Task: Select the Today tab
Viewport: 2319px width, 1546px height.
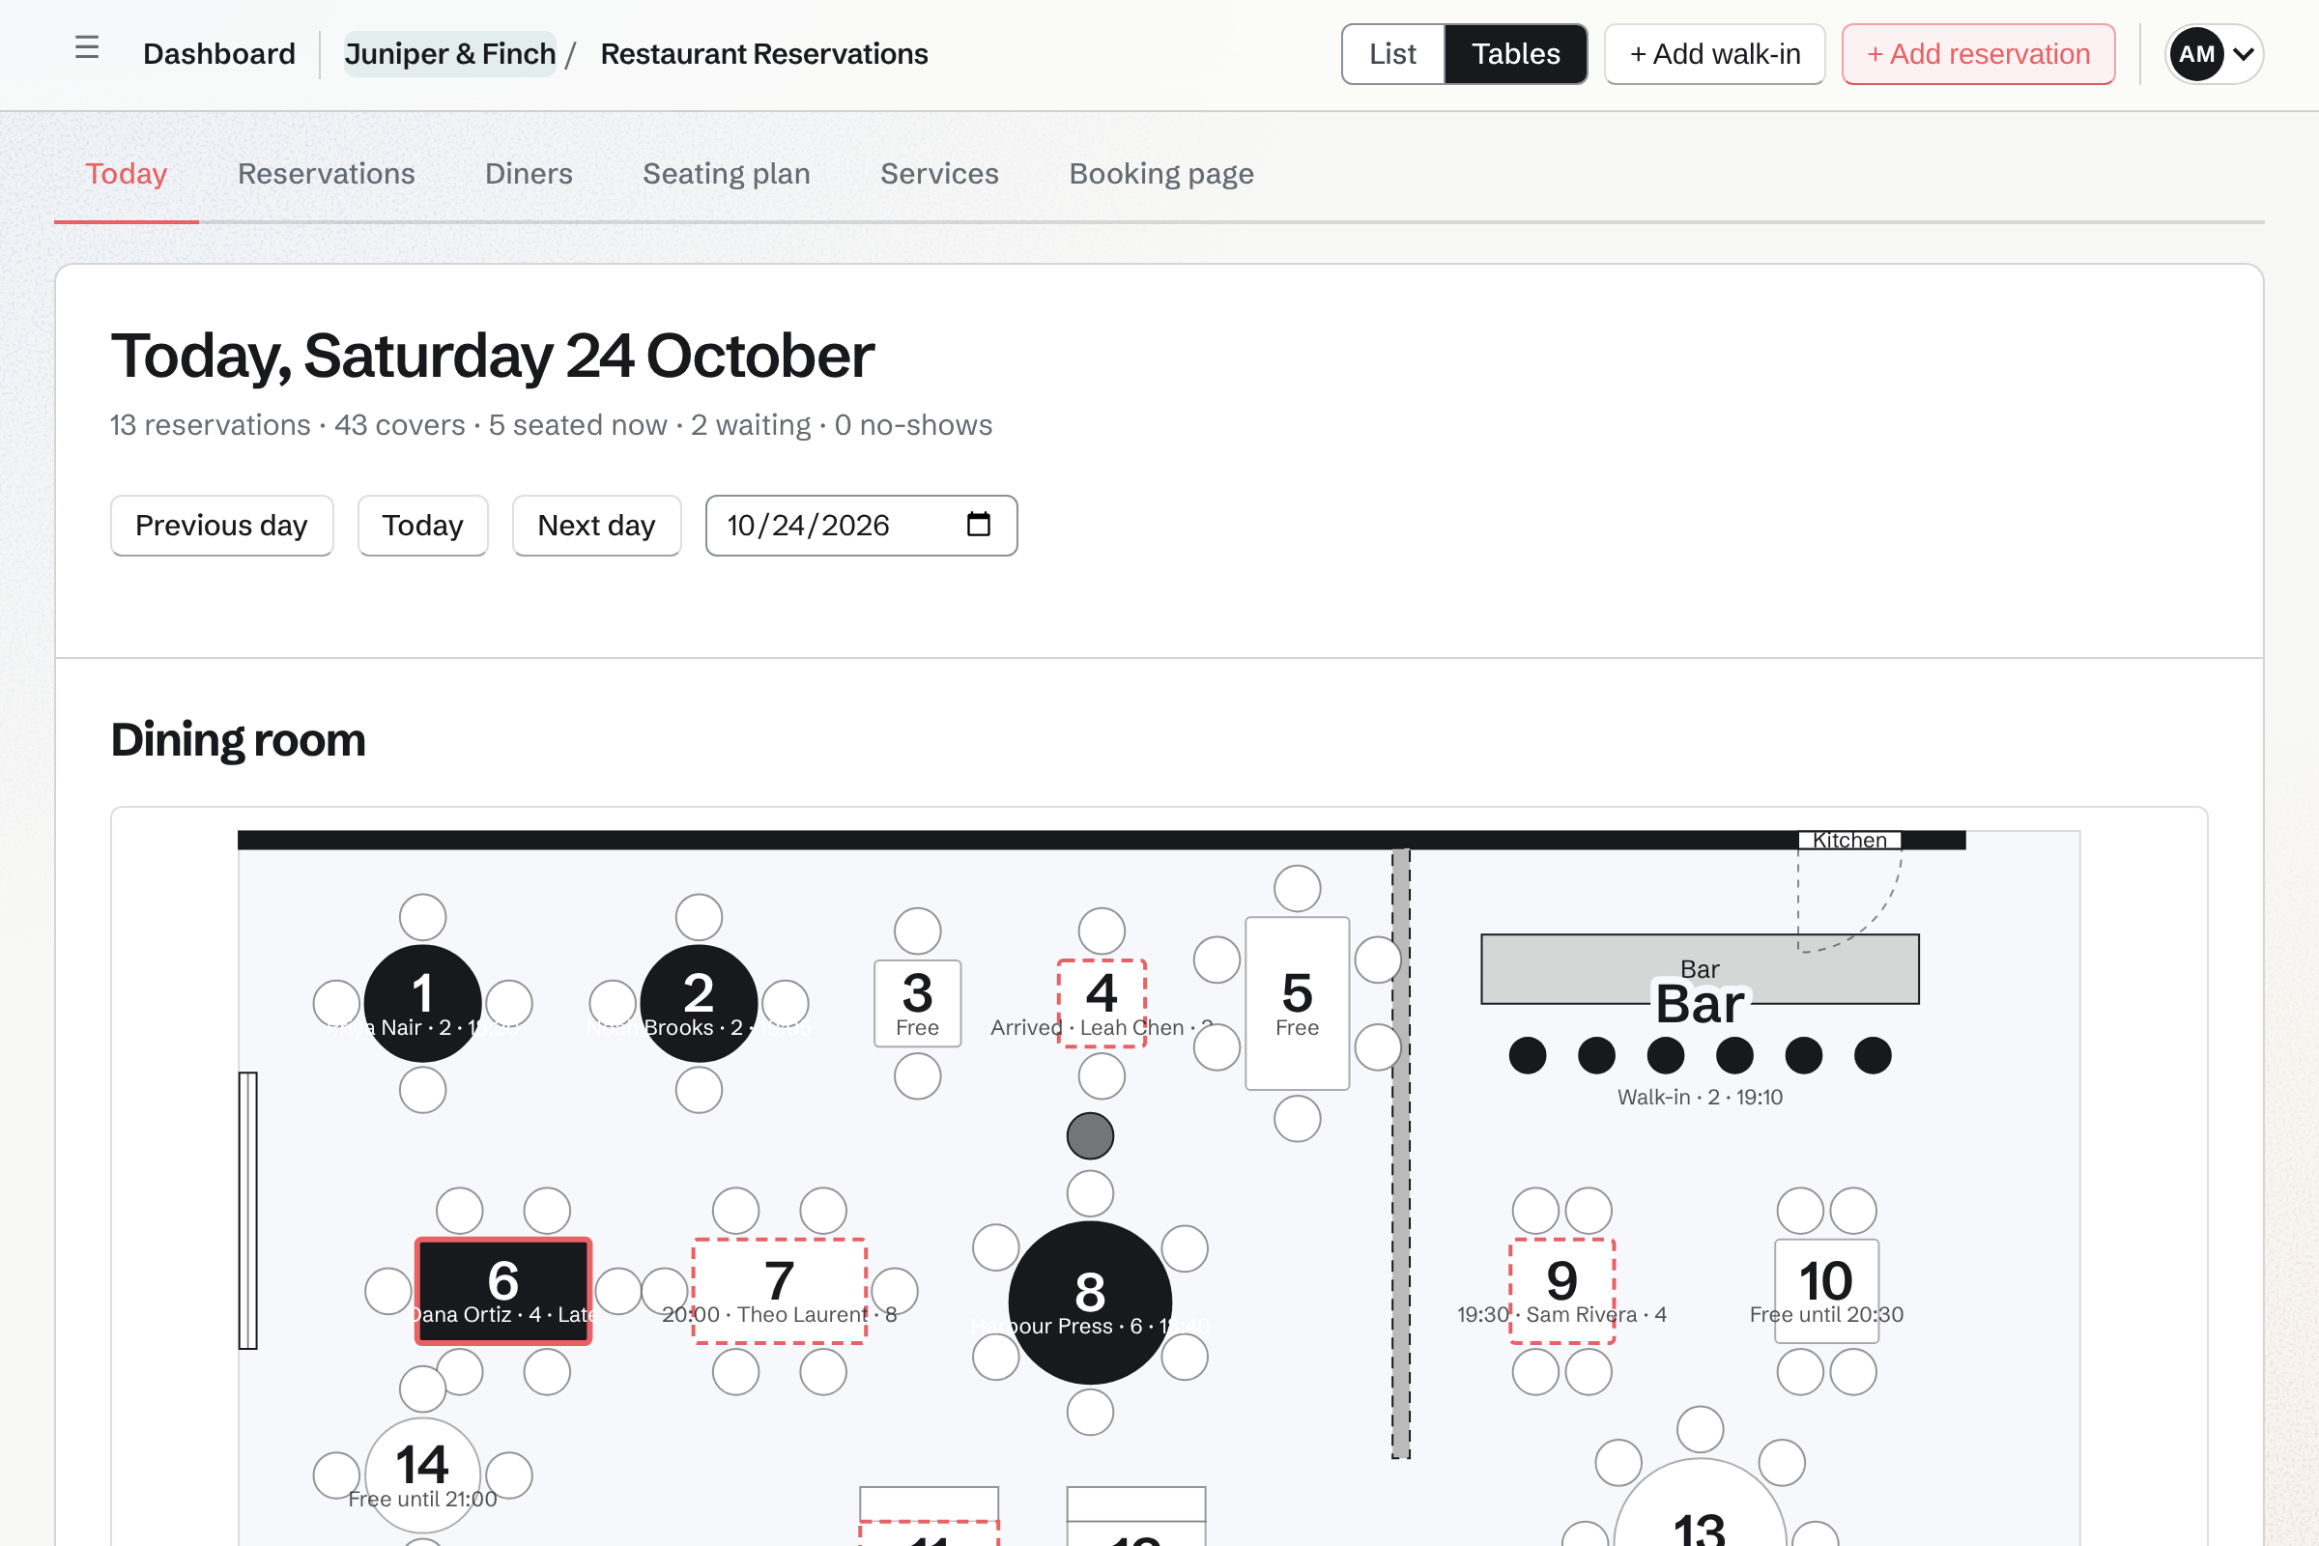Action: (127, 174)
